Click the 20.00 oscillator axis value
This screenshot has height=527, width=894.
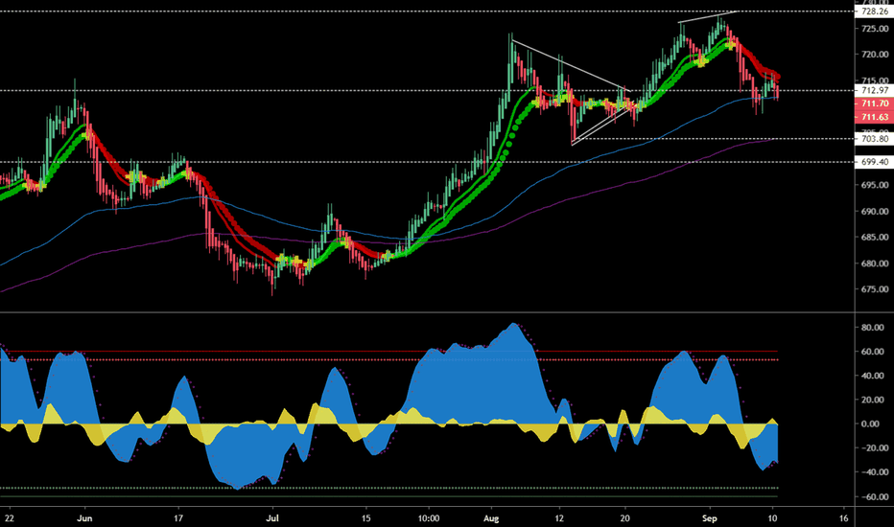tap(875, 400)
